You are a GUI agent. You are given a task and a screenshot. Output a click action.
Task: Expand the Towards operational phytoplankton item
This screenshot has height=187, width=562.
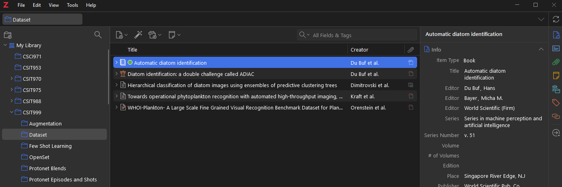tap(116, 96)
